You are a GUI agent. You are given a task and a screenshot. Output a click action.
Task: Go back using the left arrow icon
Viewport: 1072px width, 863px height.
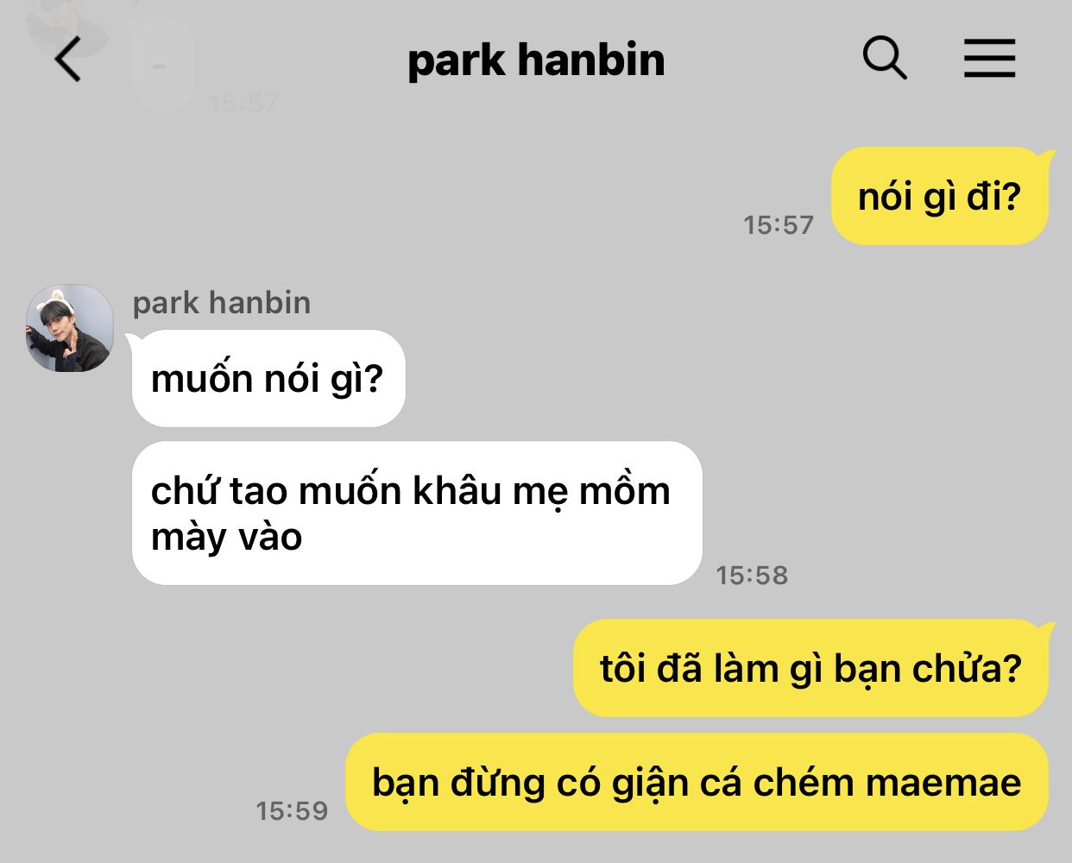pos(67,60)
